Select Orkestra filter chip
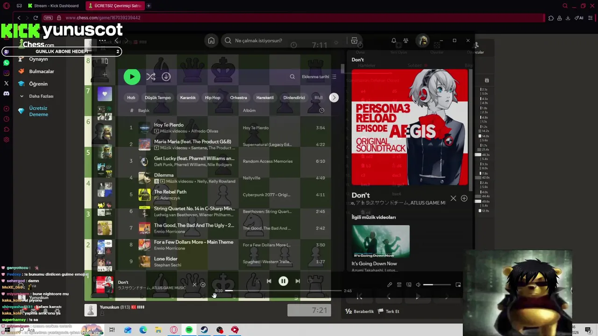The image size is (598, 336). [x=238, y=98]
